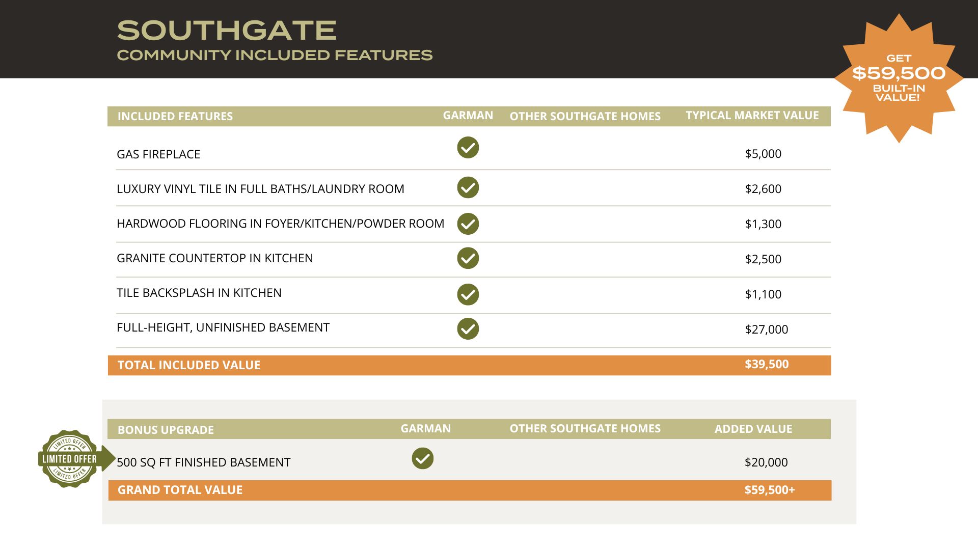Image resolution: width=978 pixels, height=550 pixels.
Task: Click the Other Southgate Homes header in top table
Action: tap(585, 116)
